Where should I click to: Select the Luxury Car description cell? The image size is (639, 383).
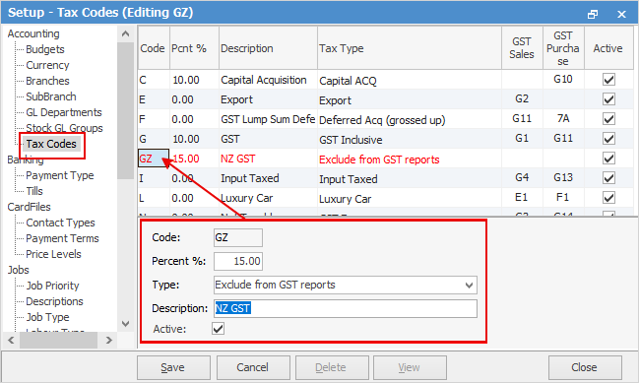point(268,198)
